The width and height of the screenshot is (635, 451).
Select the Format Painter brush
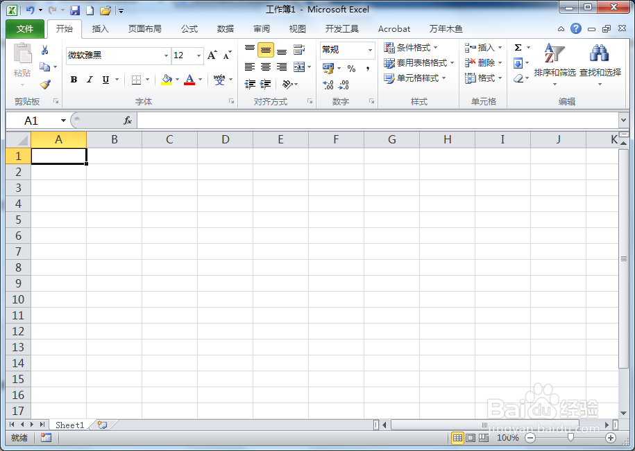[x=45, y=84]
